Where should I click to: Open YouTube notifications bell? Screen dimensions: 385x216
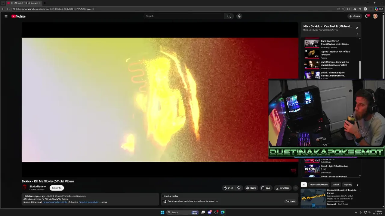pyautogui.click(x=367, y=16)
